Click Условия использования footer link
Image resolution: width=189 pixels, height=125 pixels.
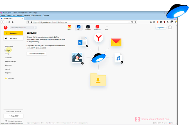pos(64,123)
